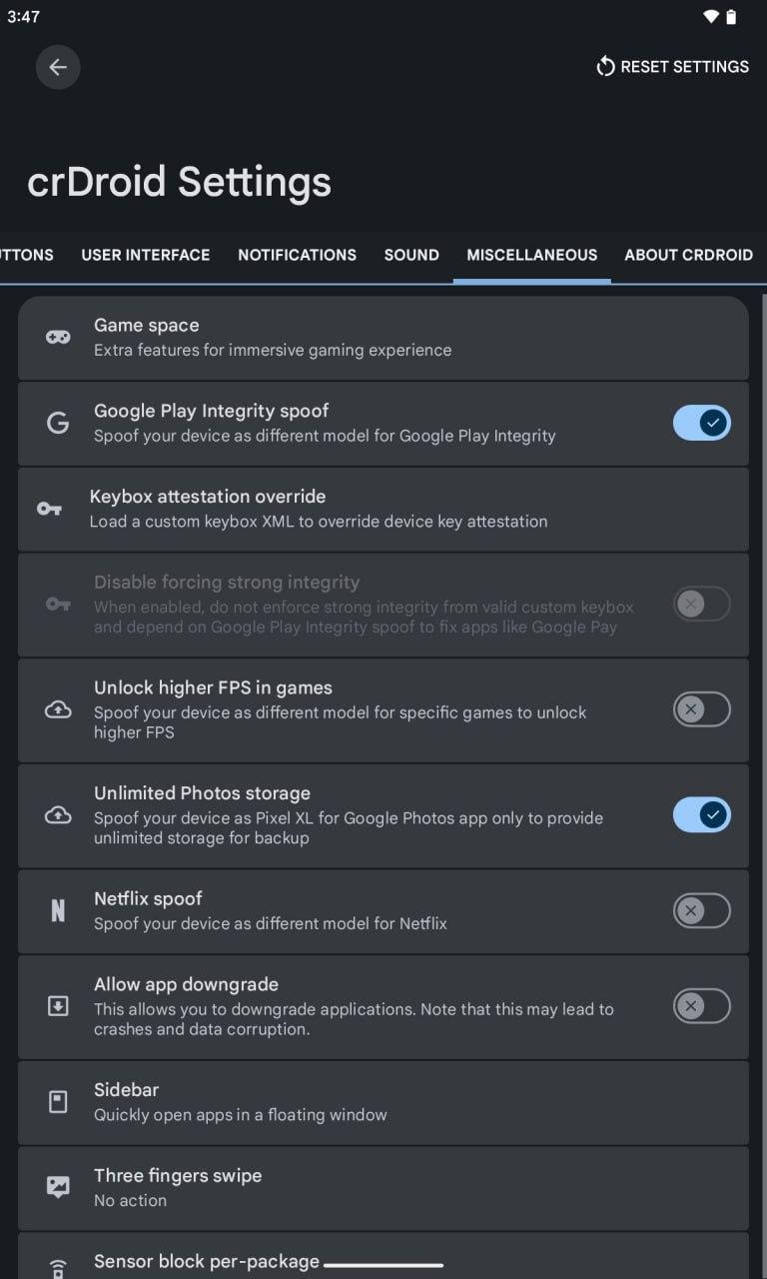Click the Game space controller icon
The width and height of the screenshot is (767, 1279).
pyautogui.click(x=58, y=338)
